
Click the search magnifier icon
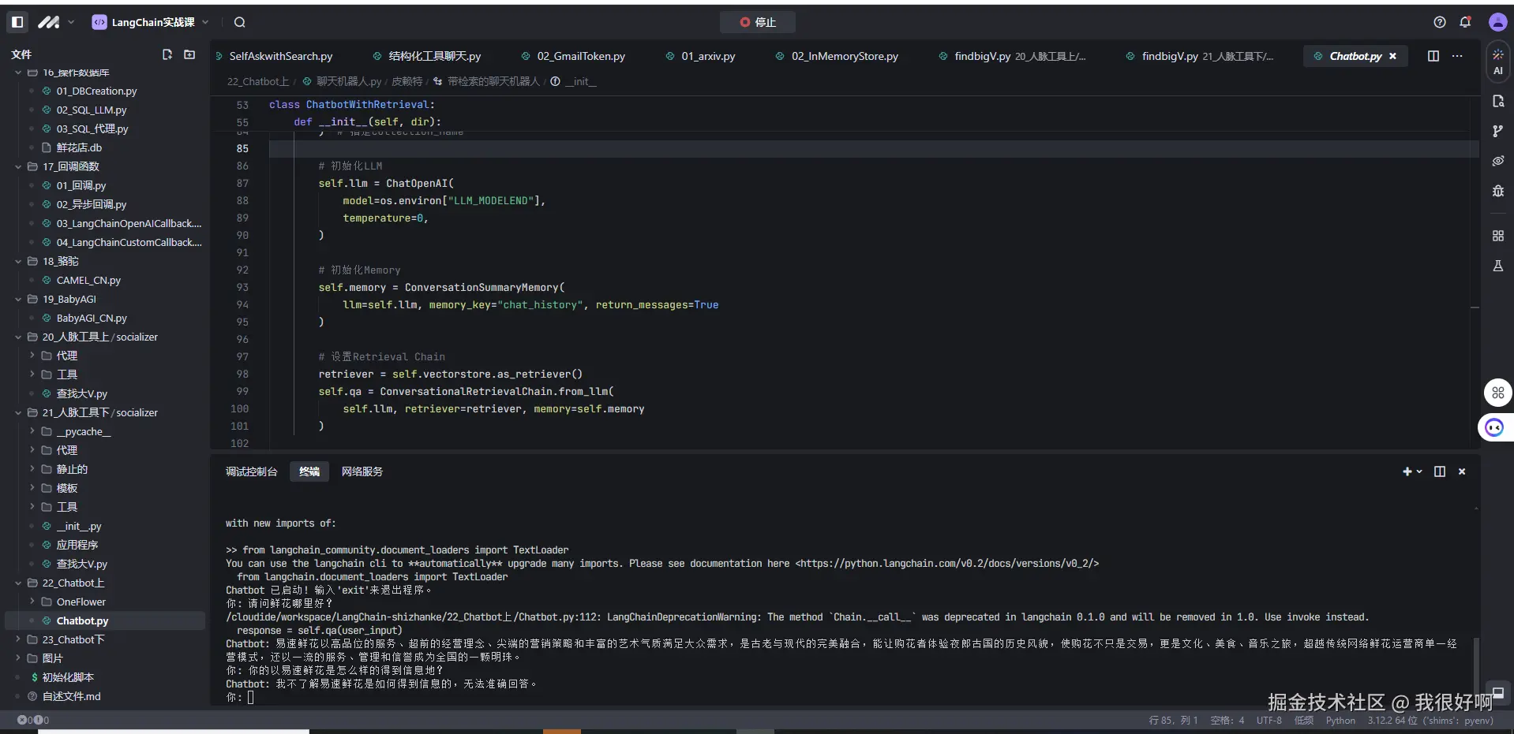pos(240,22)
